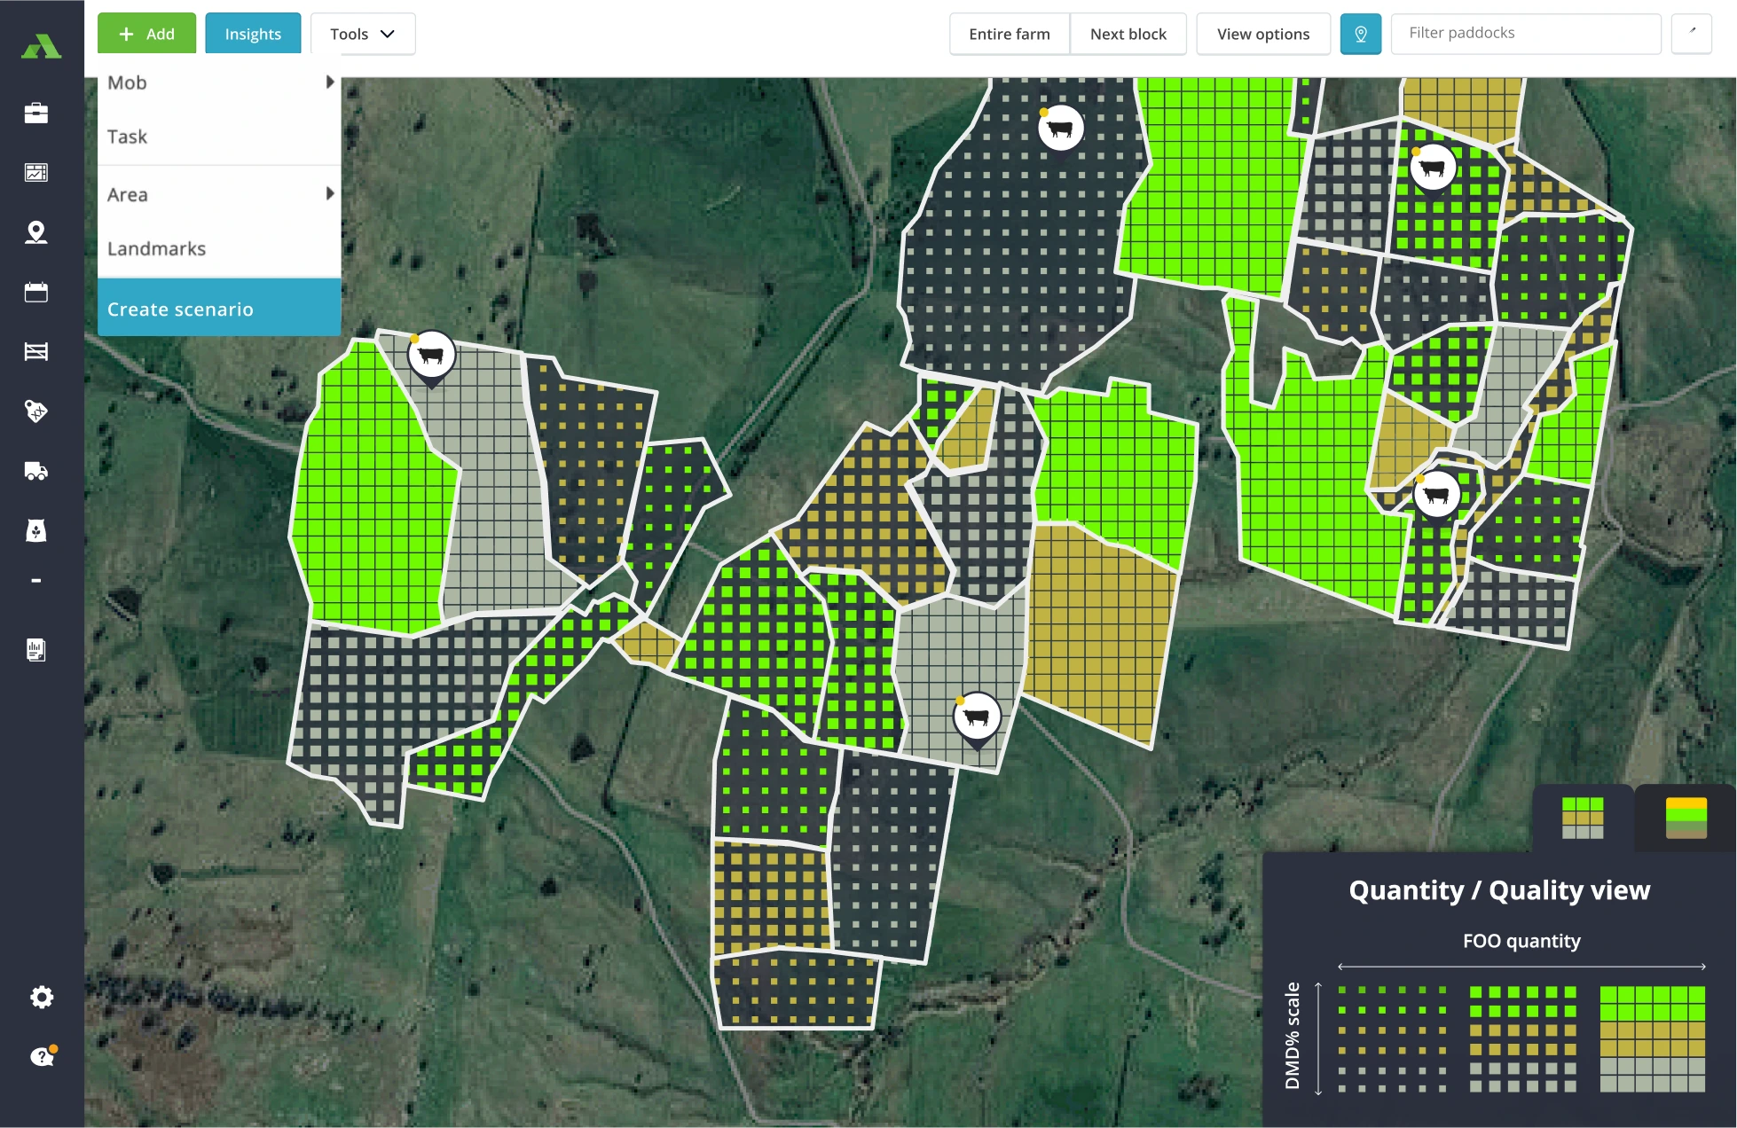Toggle Insights mode in the top toolbar

253,33
